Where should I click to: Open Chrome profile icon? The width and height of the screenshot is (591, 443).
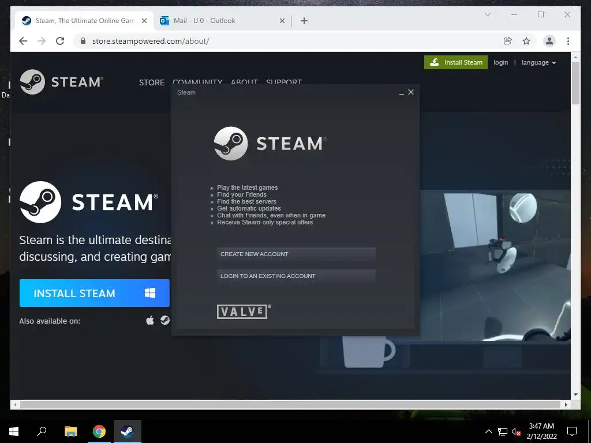click(x=549, y=41)
